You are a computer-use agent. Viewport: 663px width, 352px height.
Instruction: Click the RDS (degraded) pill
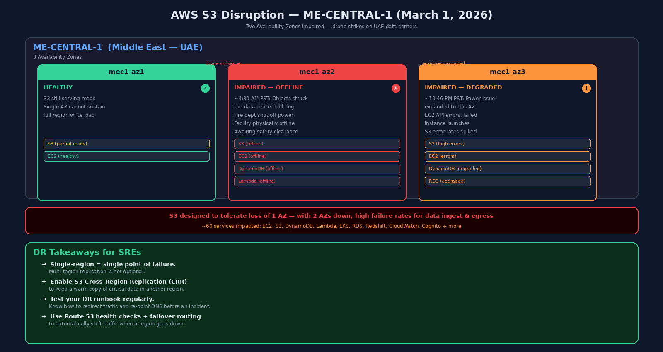(x=508, y=181)
